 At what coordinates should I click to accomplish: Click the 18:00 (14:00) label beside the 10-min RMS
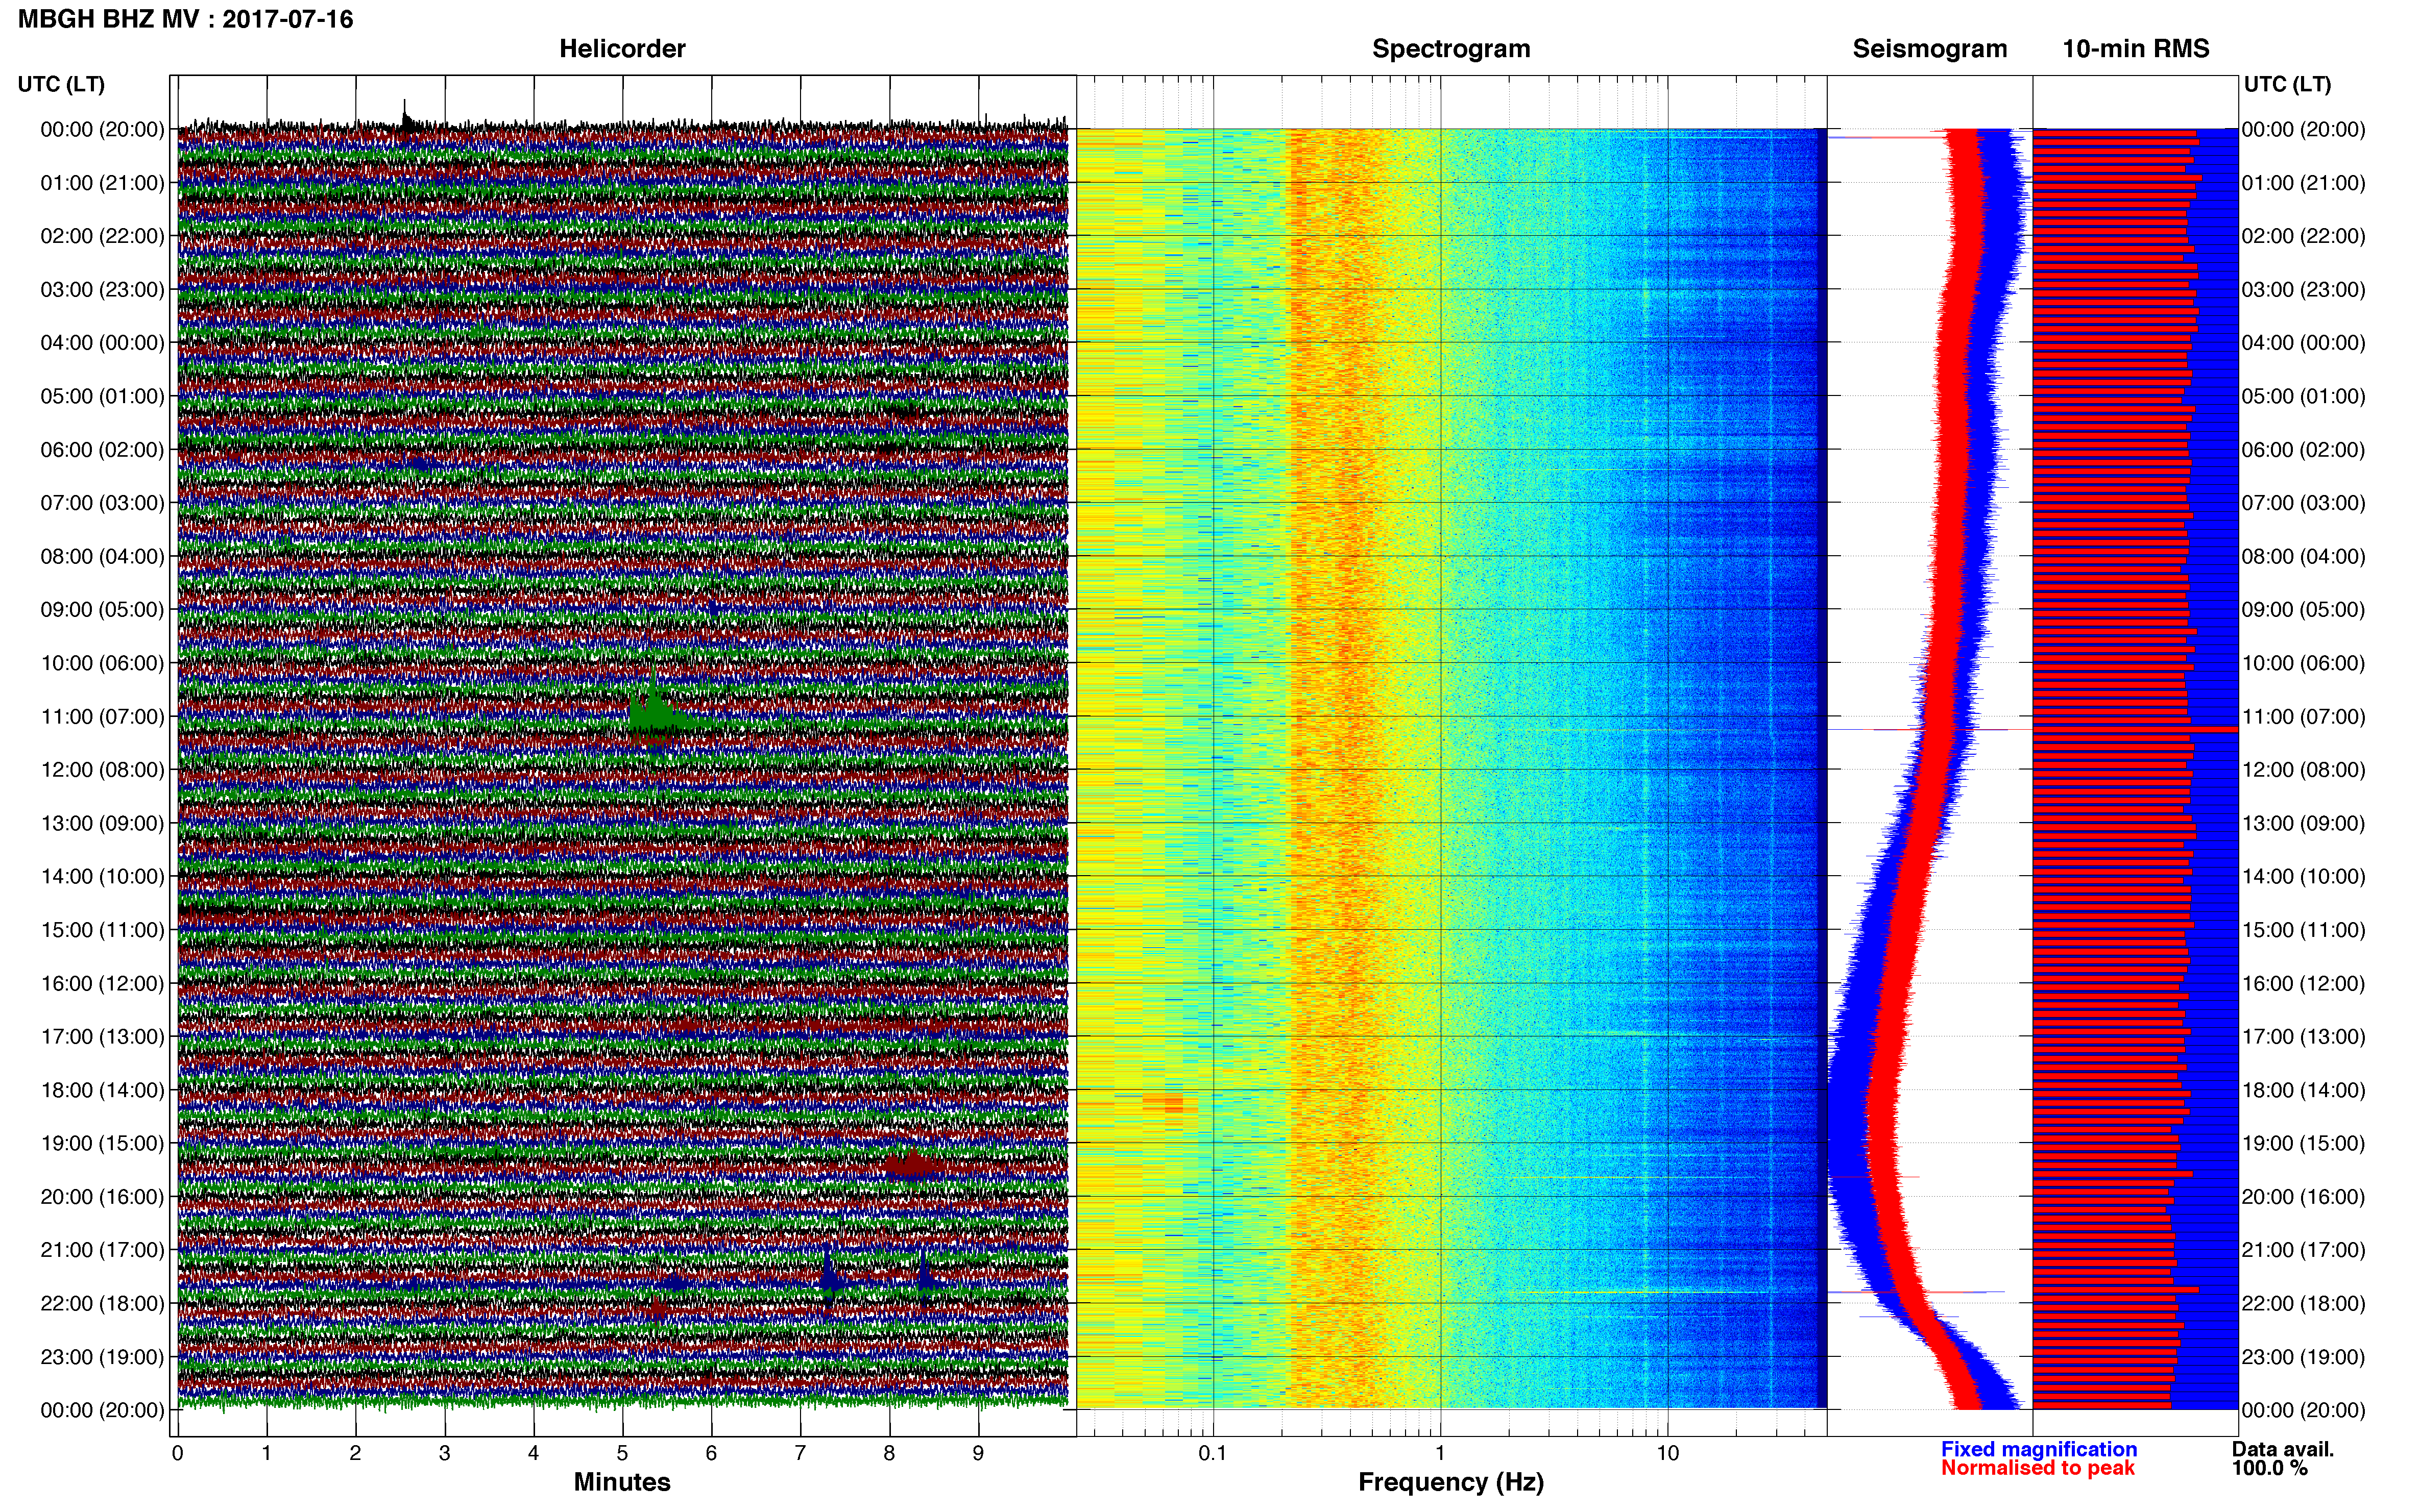[2303, 1090]
